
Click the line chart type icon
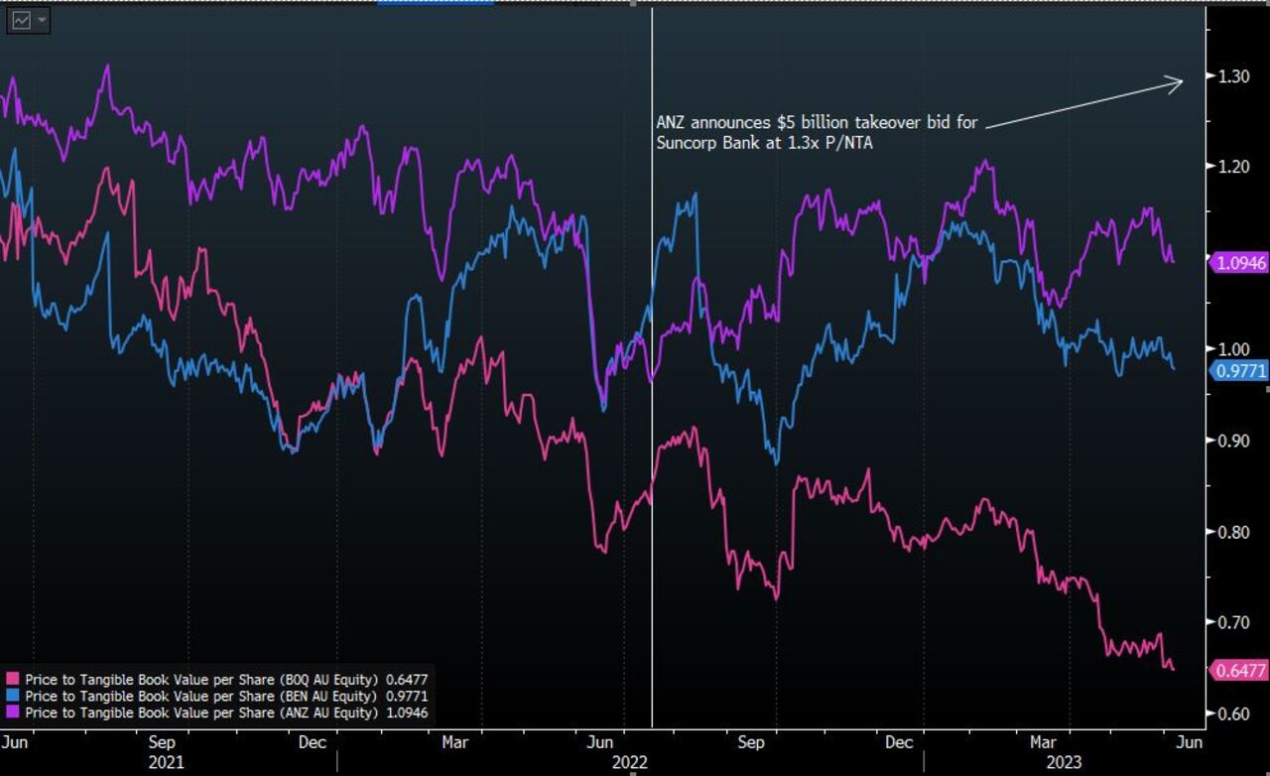[21, 20]
